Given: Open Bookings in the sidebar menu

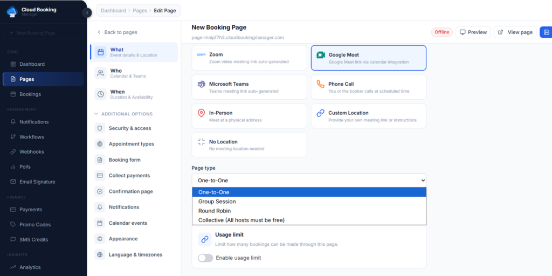Looking at the screenshot, I should point(30,94).
